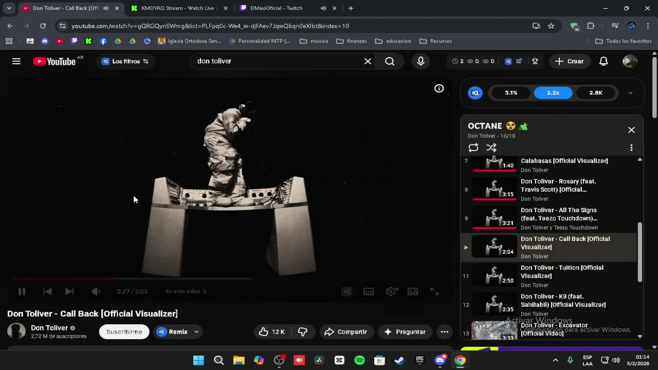Clear the search field with the X
The width and height of the screenshot is (658, 370).
(x=368, y=61)
